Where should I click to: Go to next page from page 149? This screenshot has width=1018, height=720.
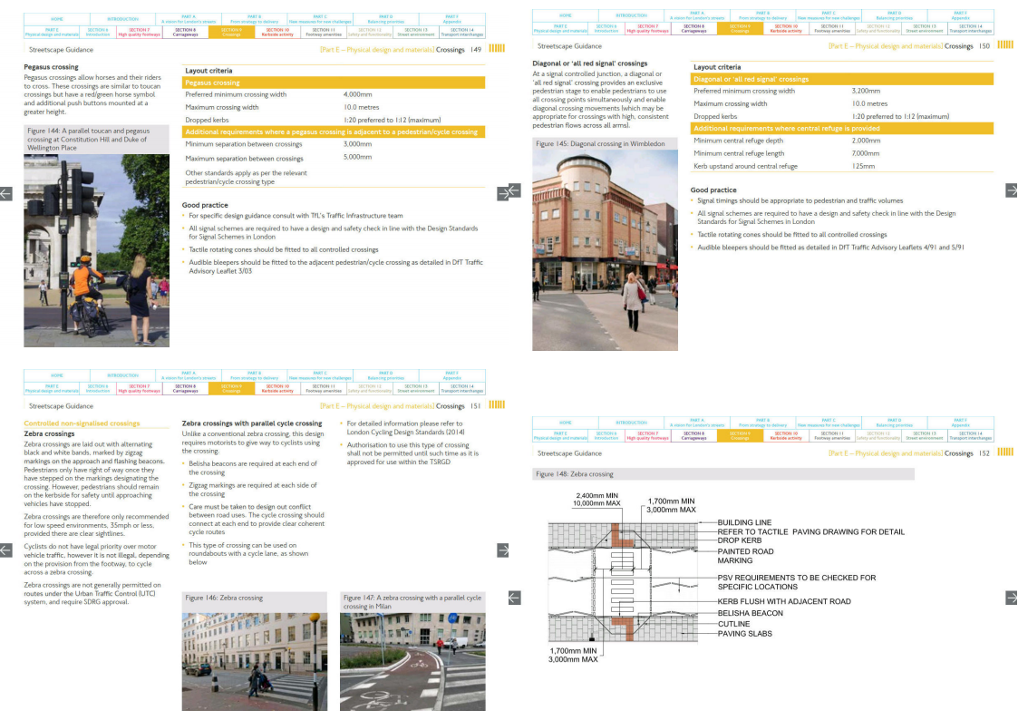click(503, 193)
